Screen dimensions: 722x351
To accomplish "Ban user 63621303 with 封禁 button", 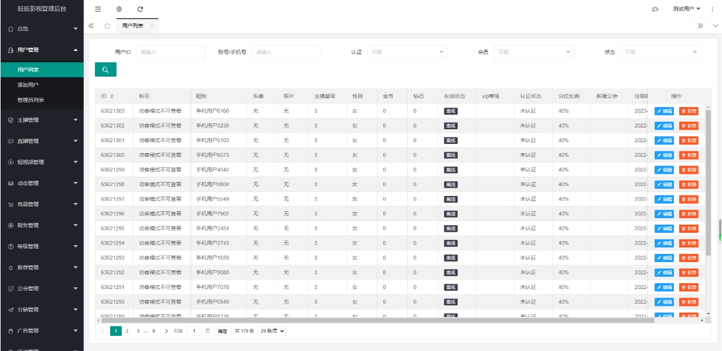I will [x=689, y=111].
